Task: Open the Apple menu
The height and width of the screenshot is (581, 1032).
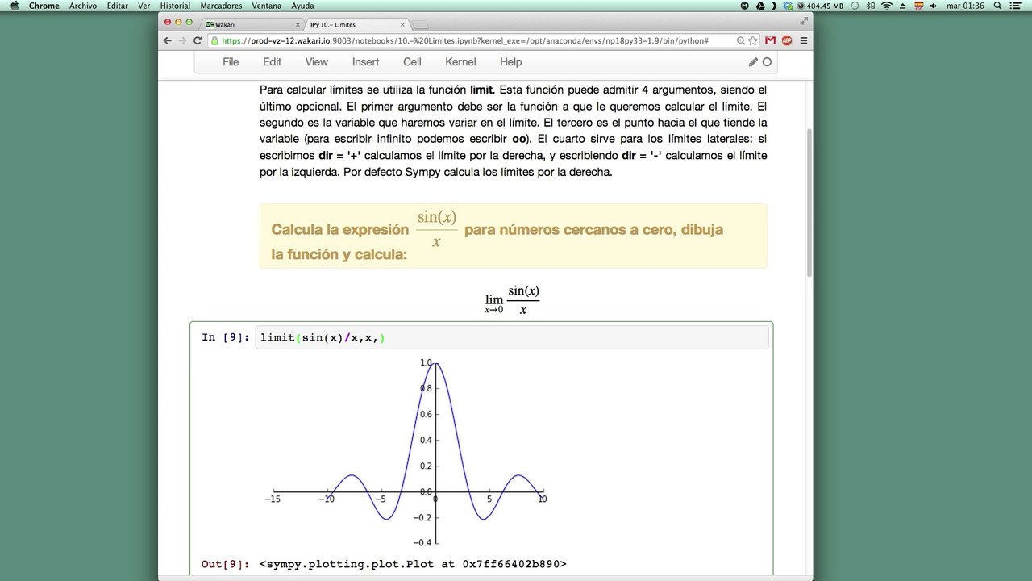Action: [14, 6]
